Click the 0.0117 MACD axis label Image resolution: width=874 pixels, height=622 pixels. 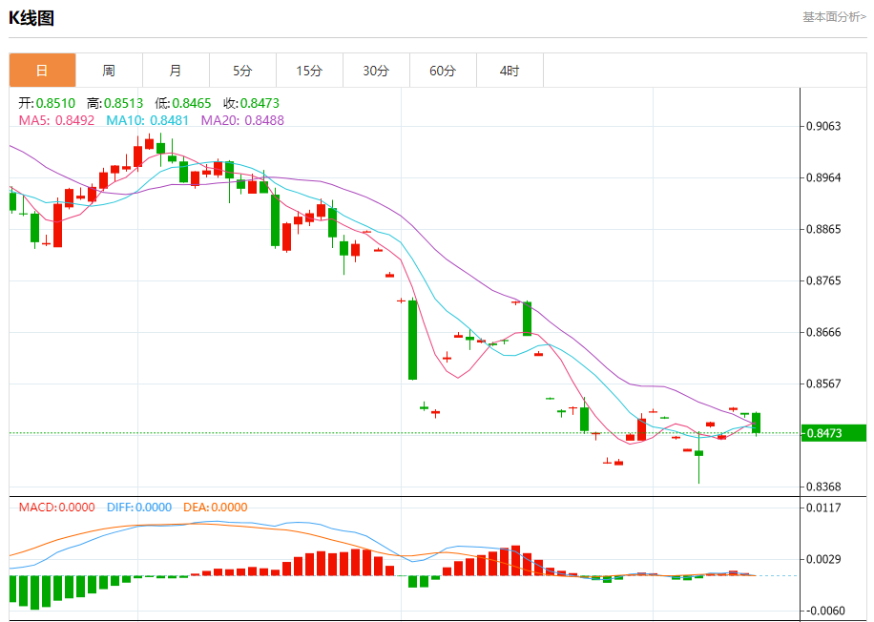(823, 508)
